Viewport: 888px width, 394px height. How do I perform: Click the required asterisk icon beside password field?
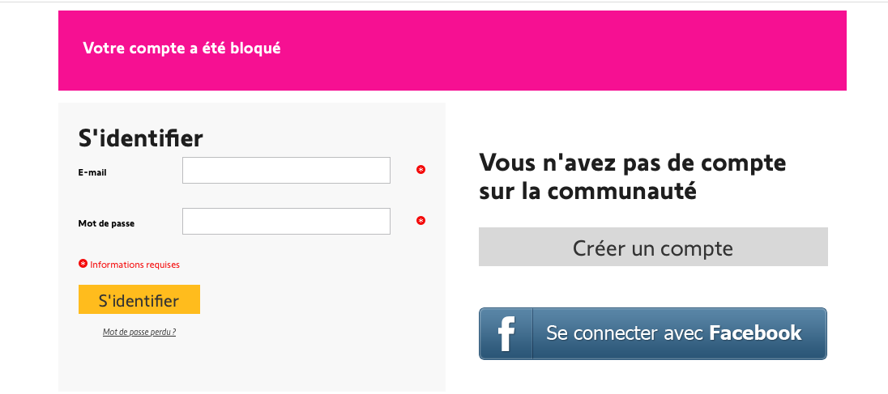pos(421,221)
